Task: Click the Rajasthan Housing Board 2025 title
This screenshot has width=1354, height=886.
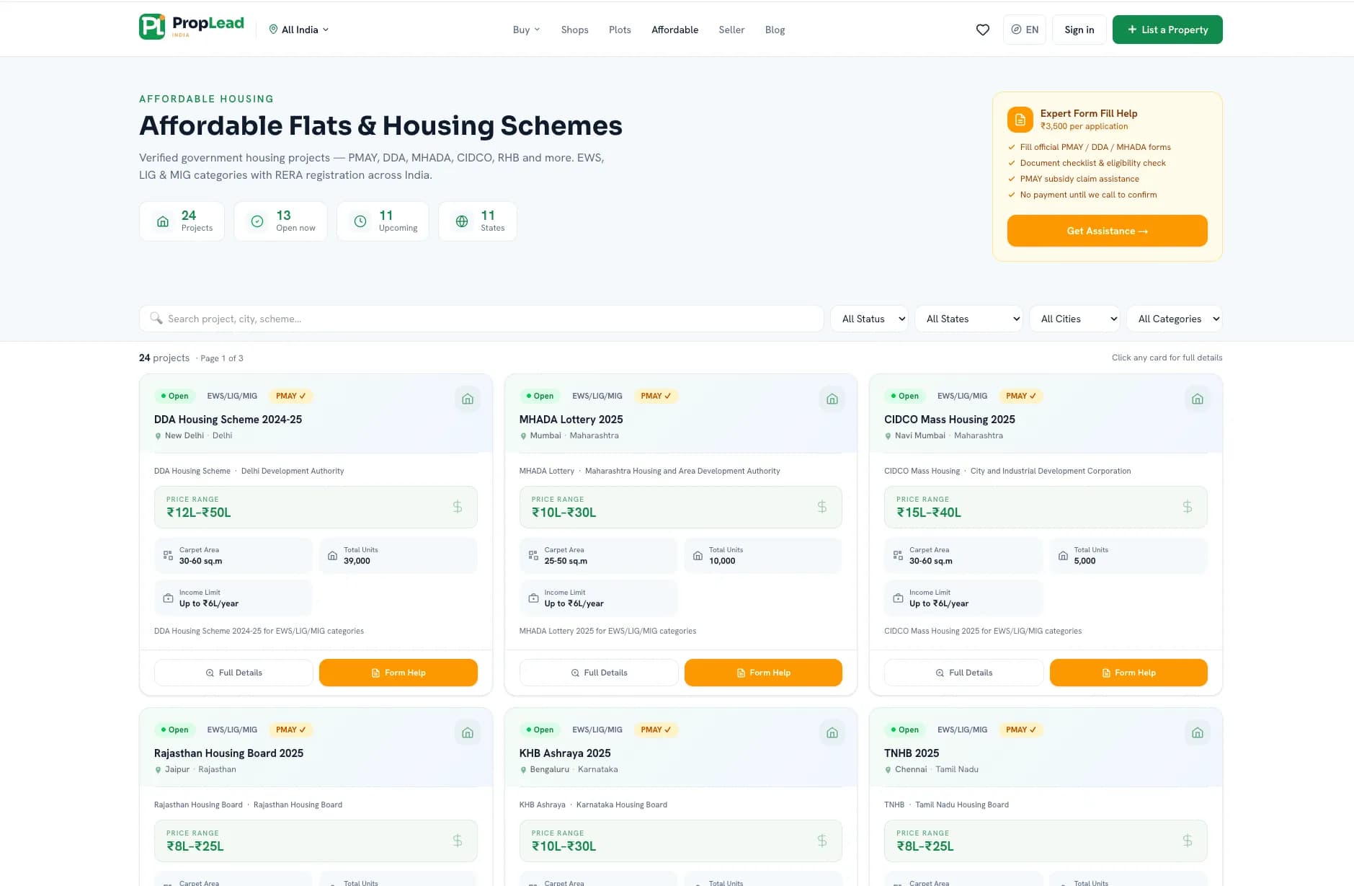Action: click(228, 753)
